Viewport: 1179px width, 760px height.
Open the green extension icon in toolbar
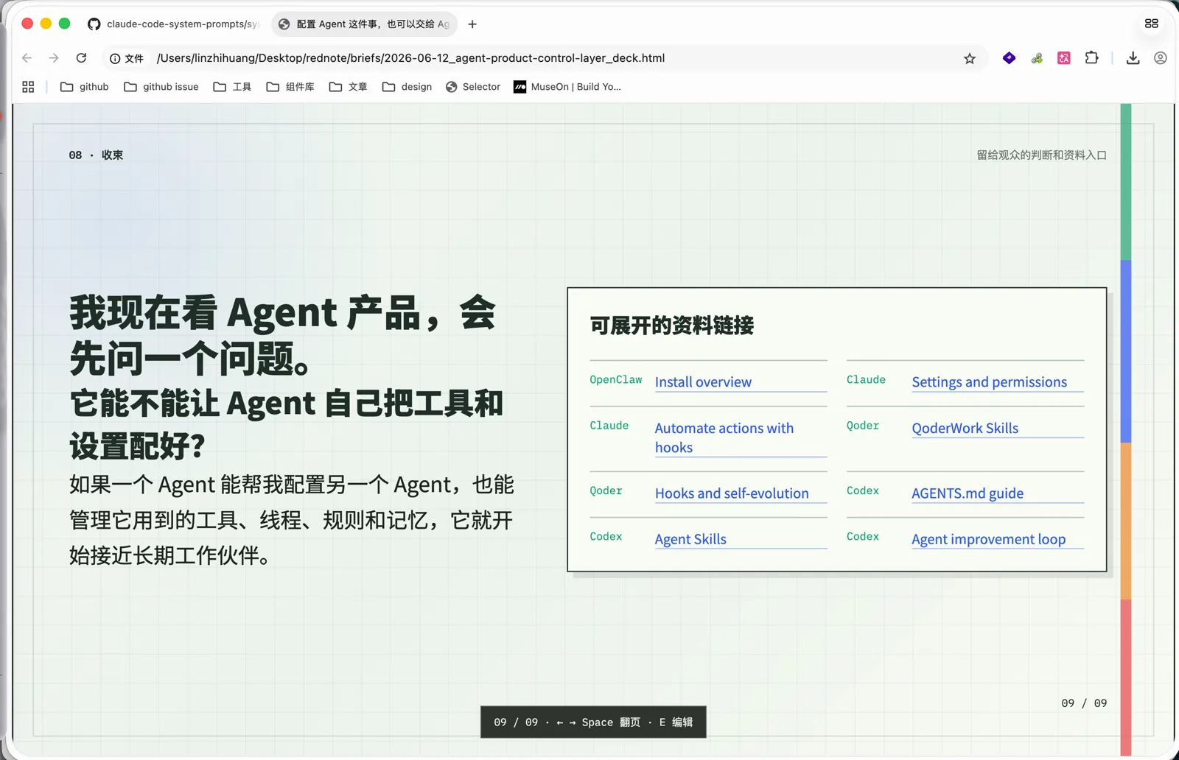pos(1037,58)
